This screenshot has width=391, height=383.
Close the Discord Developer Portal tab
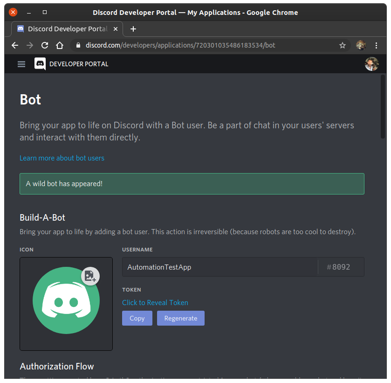pyautogui.click(x=116, y=29)
